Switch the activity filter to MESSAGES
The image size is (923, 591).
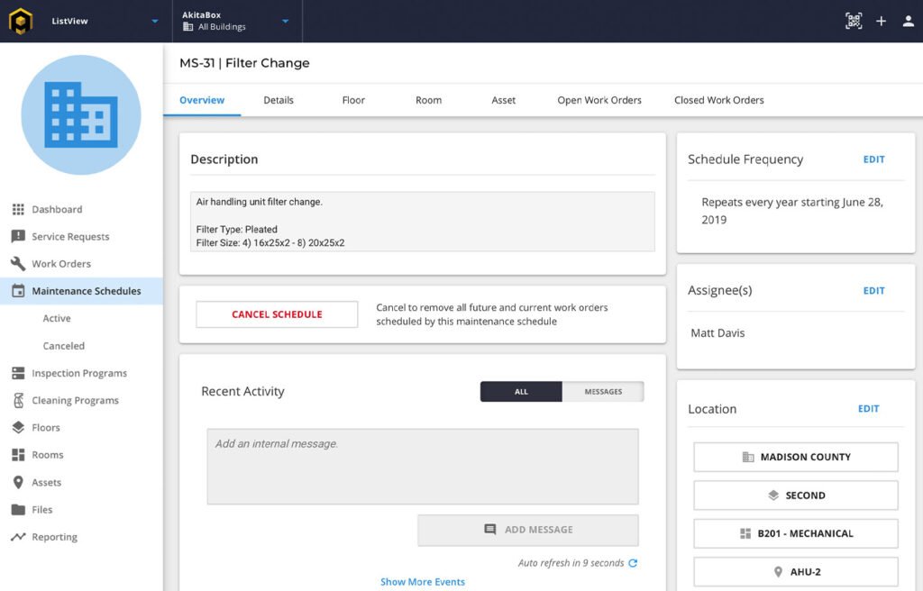605,391
